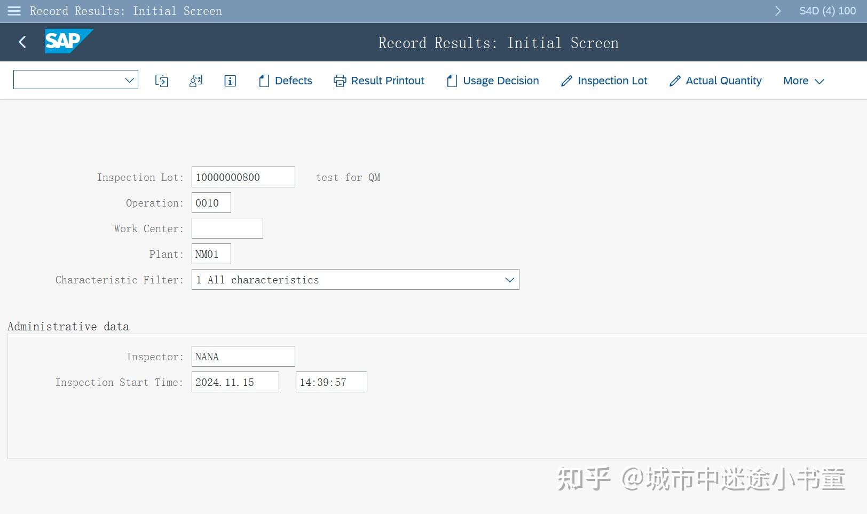Screen dimensions: 867x514
Task: Open the Information icon
Action: coord(230,81)
